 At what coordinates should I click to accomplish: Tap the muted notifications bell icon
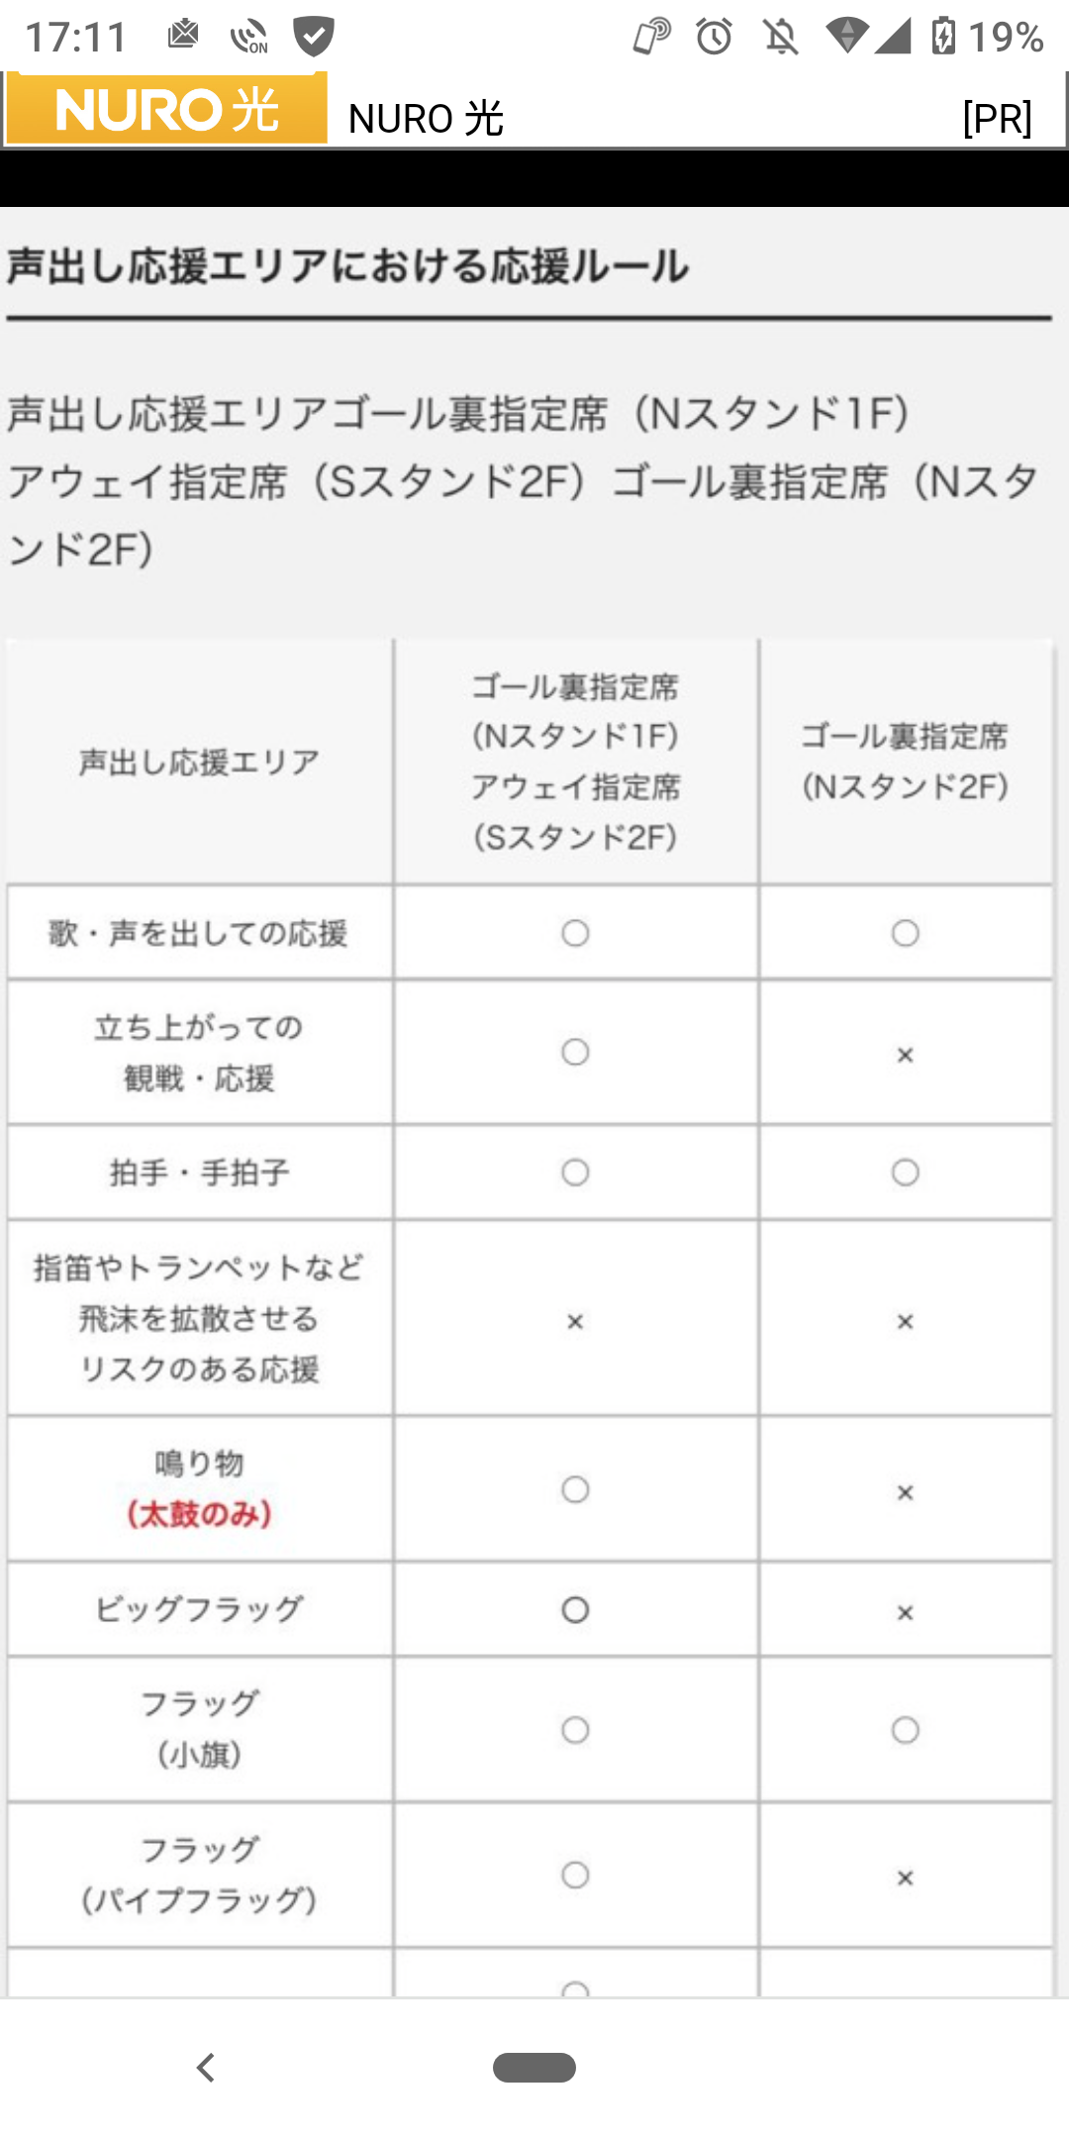click(x=780, y=38)
